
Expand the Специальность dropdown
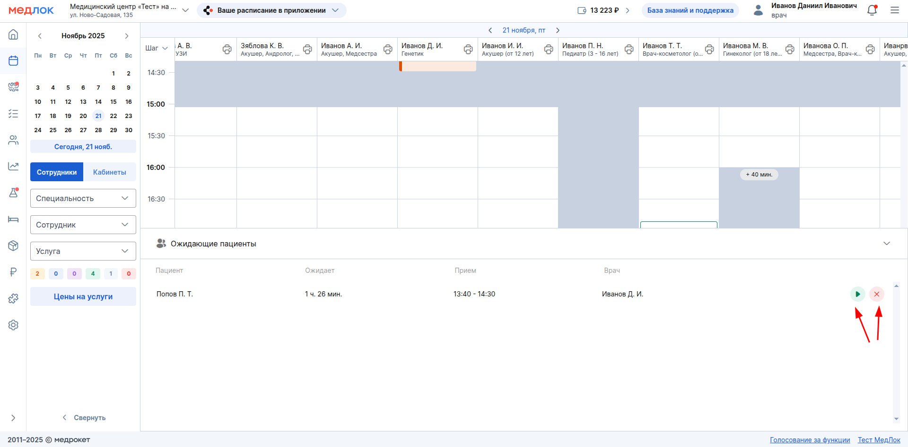click(83, 198)
